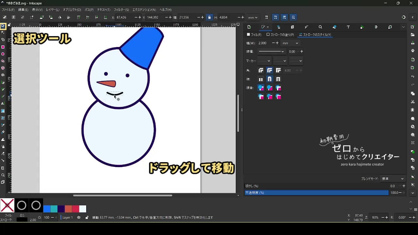The height and width of the screenshot is (235, 418).
Task: Select the ellipse tool in the toolbox
Action: click(3, 54)
